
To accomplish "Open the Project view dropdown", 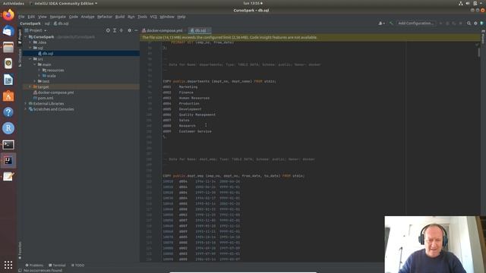I will [36, 30].
